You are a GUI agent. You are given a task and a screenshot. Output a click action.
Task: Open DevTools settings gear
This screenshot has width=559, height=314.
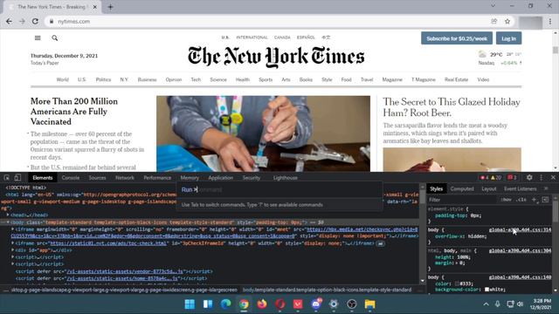coord(529,177)
